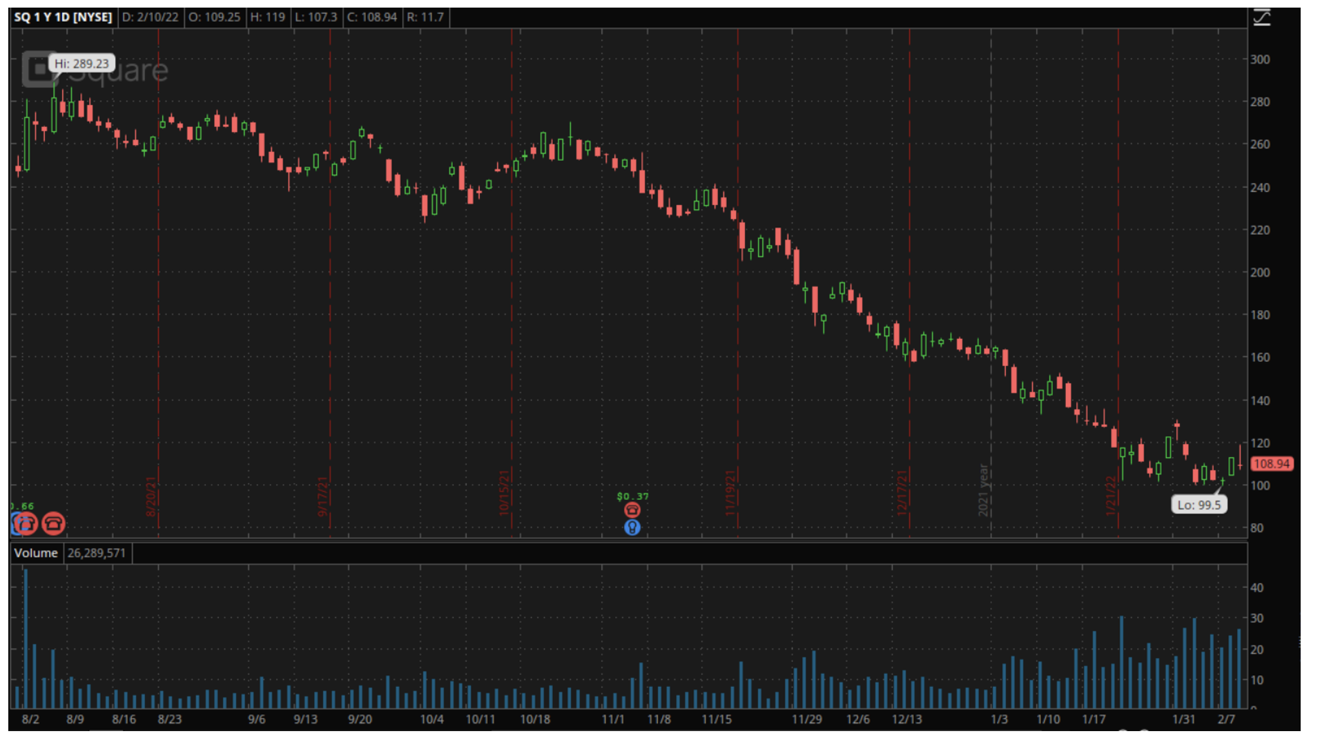Click the L: 107.3 low value
Viewport: 1320px width, 747px height.
pos(316,17)
